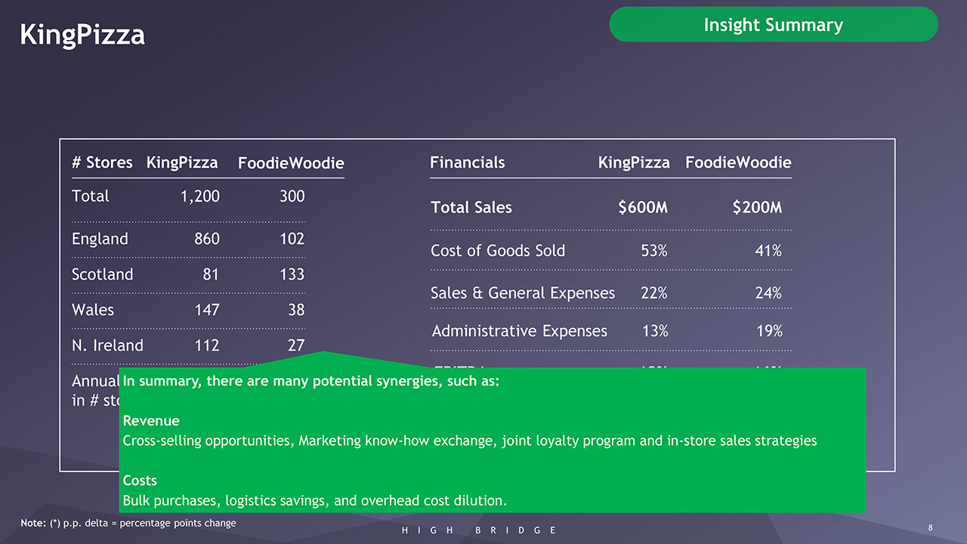Click the Insight Summary green button

click(x=773, y=25)
